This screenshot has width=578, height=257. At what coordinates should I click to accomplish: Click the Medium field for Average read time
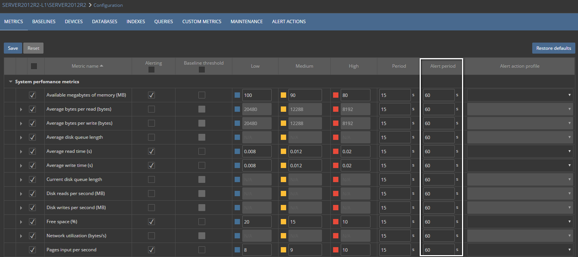click(x=305, y=151)
